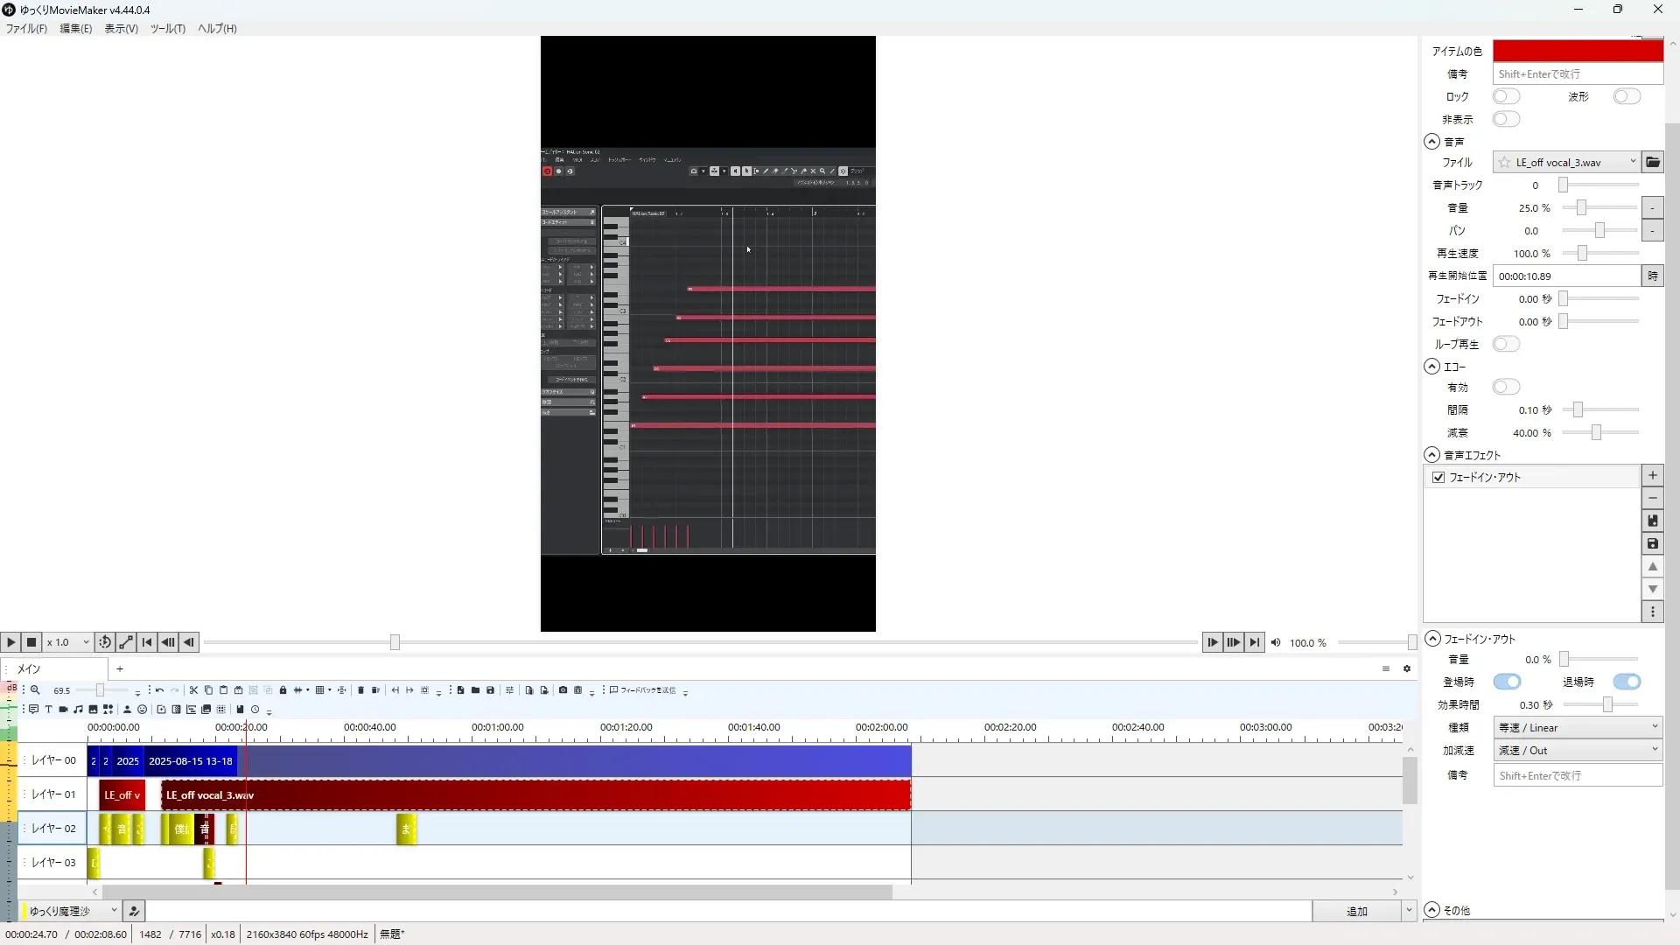Open the ツール(T) menu
Image resolution: width=1680 pixels, height=945 pixels.
tap(167, 28)
